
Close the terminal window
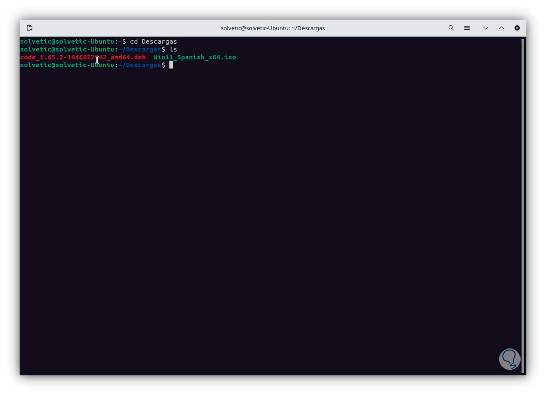point(517,28)
